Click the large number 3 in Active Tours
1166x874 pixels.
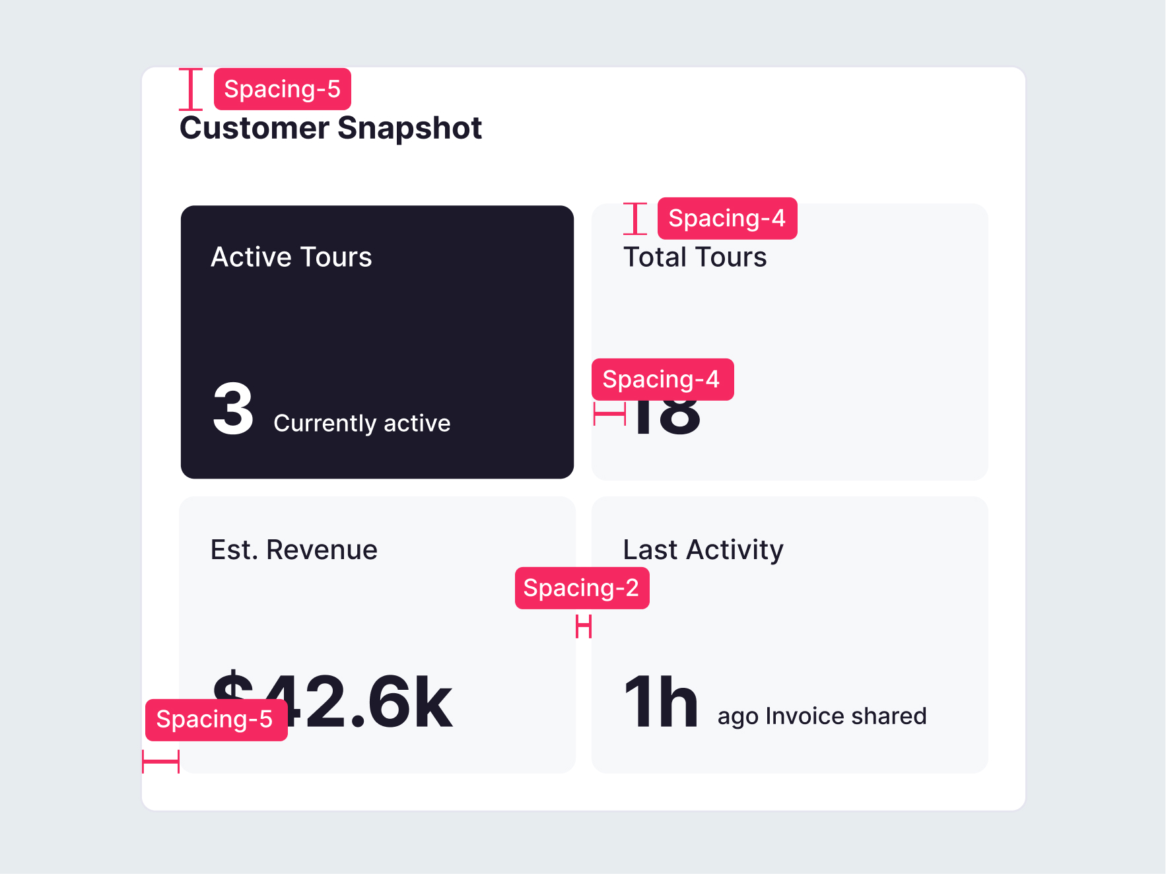click(233, 410)
